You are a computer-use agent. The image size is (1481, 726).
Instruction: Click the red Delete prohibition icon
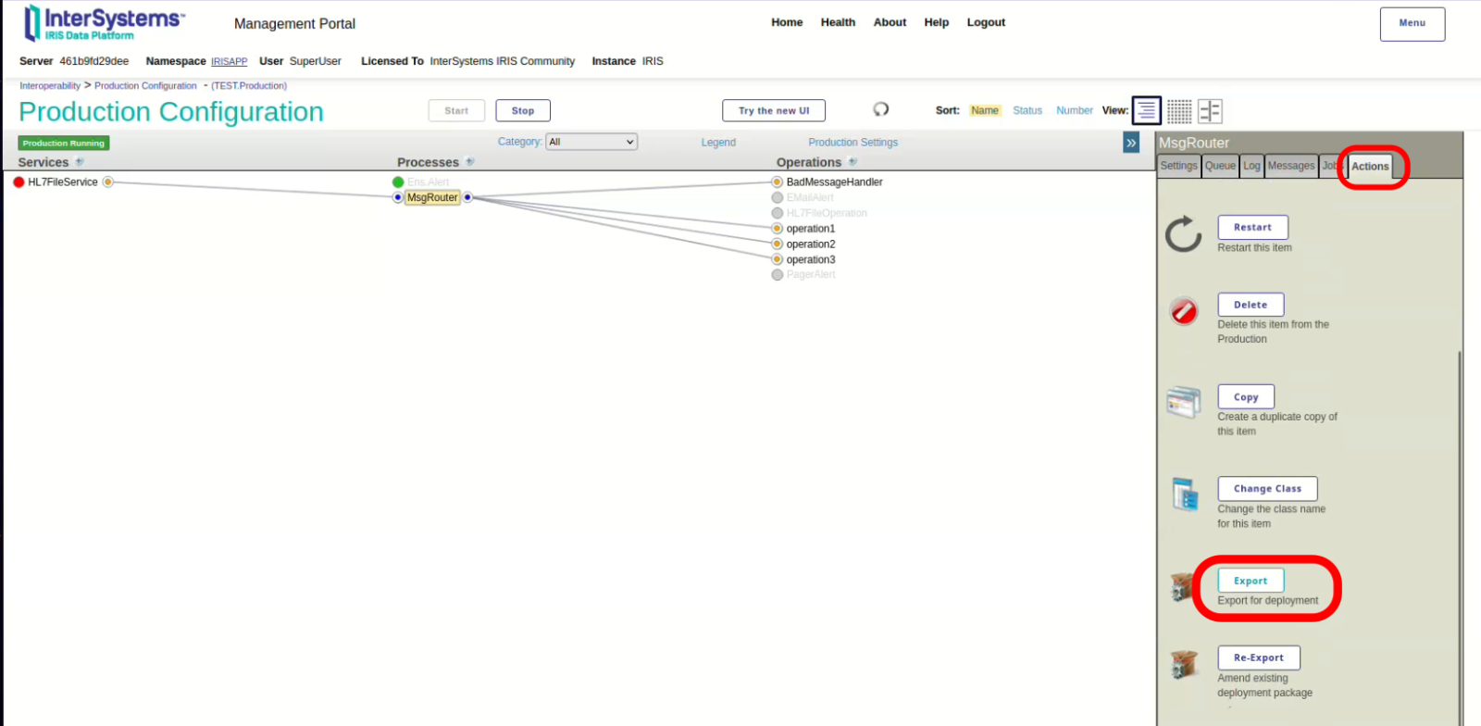click(1184, 311)
